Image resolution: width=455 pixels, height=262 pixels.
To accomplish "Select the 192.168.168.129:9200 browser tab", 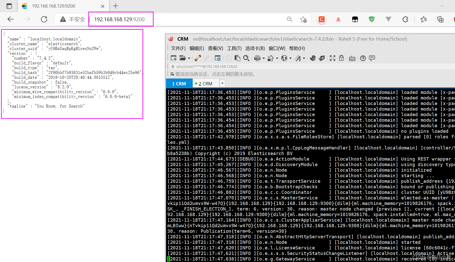I will (63, 6).
